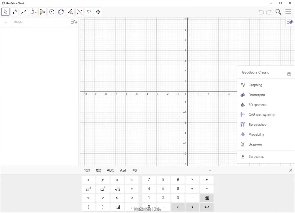
Task: Tap the multiplication × key
Action: click(x=192, y=180)
